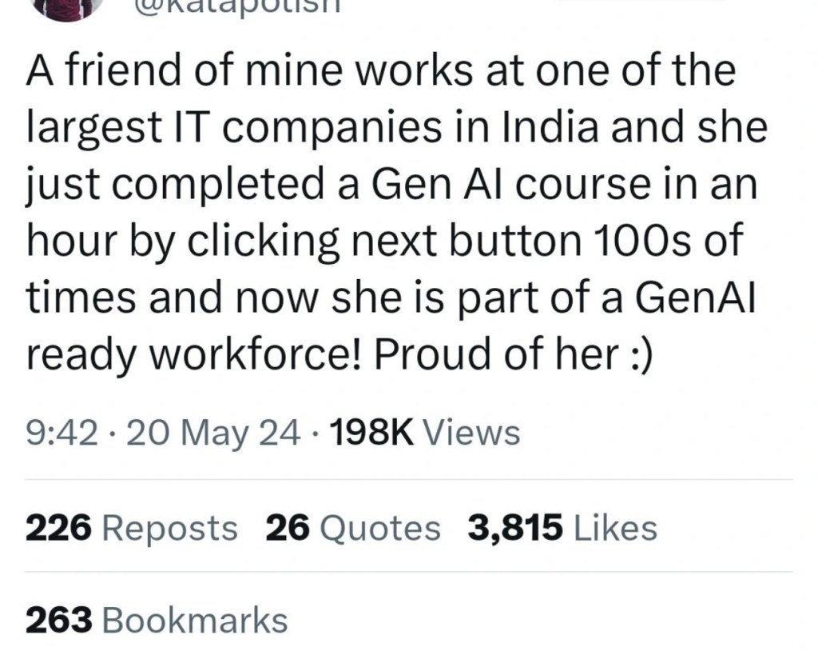Open the 9:42 tweet timestamp
Image resolution: width=818 pixels, height=659 pixels.
62,433
